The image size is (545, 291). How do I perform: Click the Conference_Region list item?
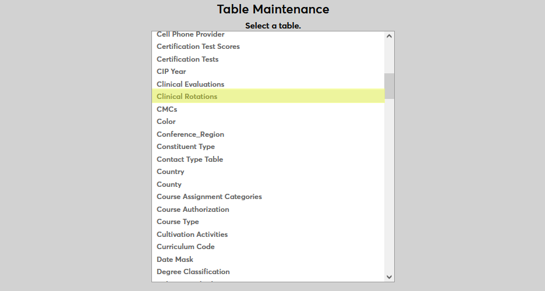[x=190, y=134]
